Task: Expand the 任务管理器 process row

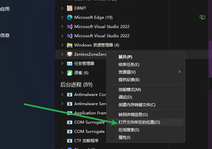Action: pos(62,63)
